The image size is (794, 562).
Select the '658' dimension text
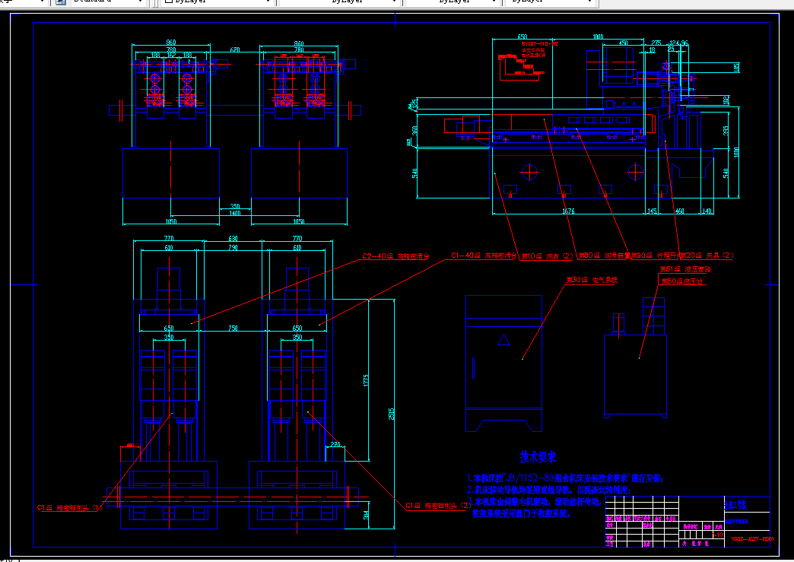[522, 37]
